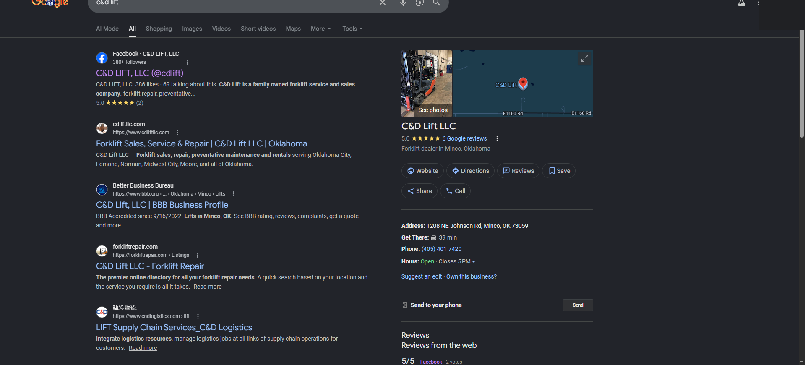
Task: Open the three-dot menu beside Google reviews
Action: pos(497,138)
